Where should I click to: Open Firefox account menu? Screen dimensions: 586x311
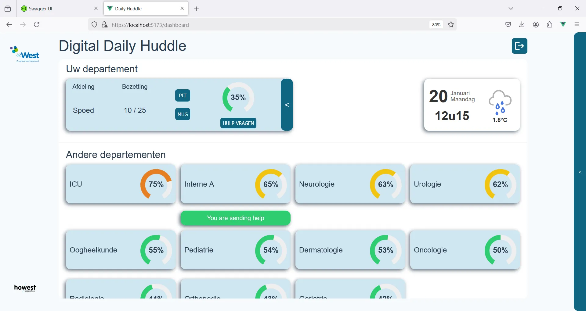click(536, 25)
